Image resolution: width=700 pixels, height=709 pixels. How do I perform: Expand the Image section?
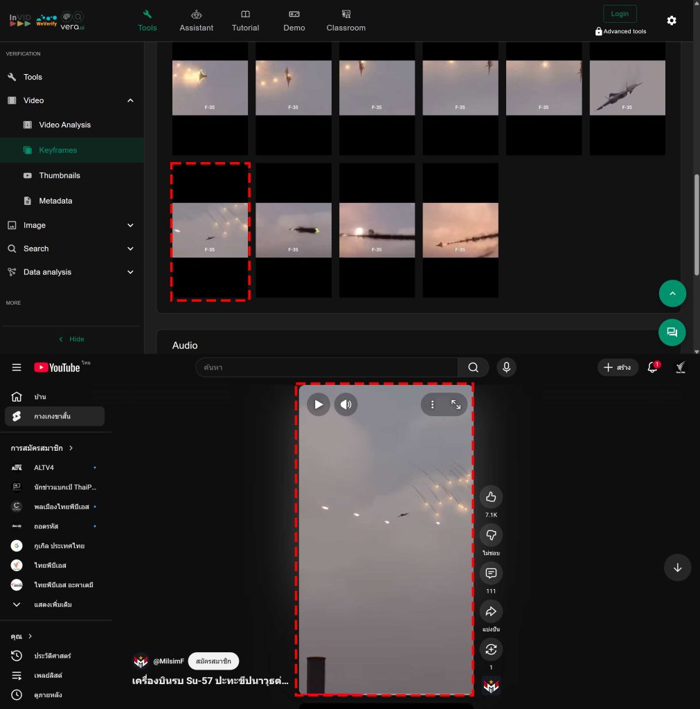coord(130,225)
